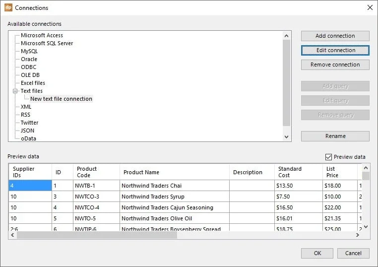The height and width of the screenshot is (267, 378).
Task: Collapse the Text files tree node
Action: (15, 91)
